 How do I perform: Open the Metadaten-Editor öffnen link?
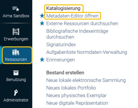(72, 16)
